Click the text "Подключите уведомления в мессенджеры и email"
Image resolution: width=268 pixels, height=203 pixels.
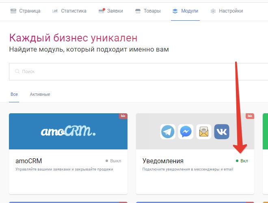pyautogui.click(x=188, y=169)
